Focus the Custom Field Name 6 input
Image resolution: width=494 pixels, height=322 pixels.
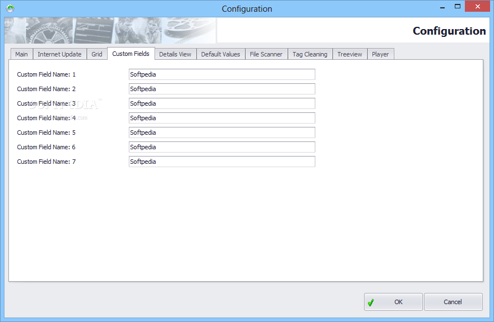click(222, 147)
